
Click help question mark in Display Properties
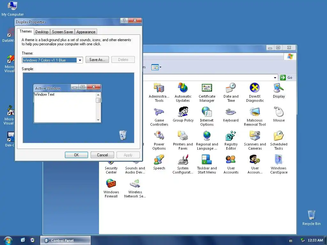coord(124,20)
